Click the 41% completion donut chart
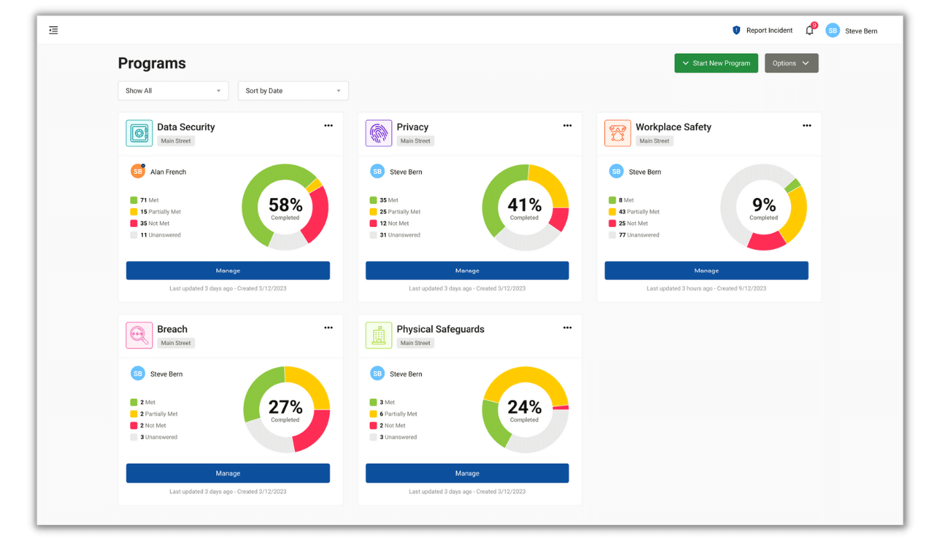This screenshot has height=537, width=940. (526, 207)
